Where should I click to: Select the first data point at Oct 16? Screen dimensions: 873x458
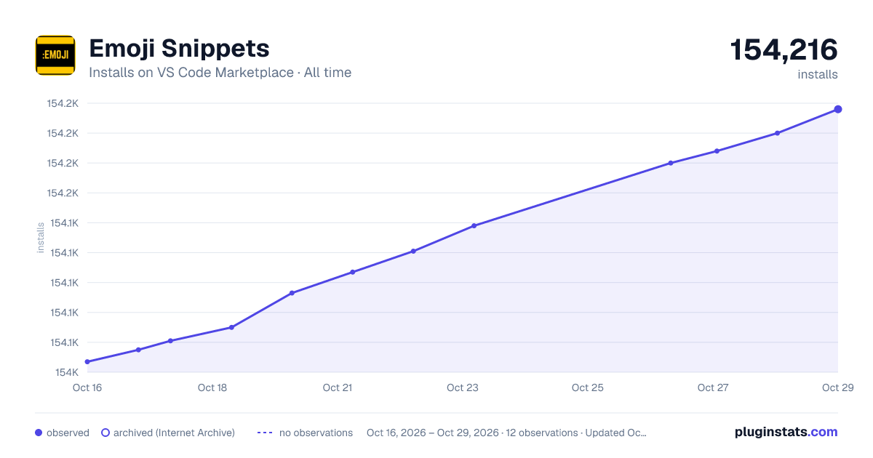click(87, 361)
